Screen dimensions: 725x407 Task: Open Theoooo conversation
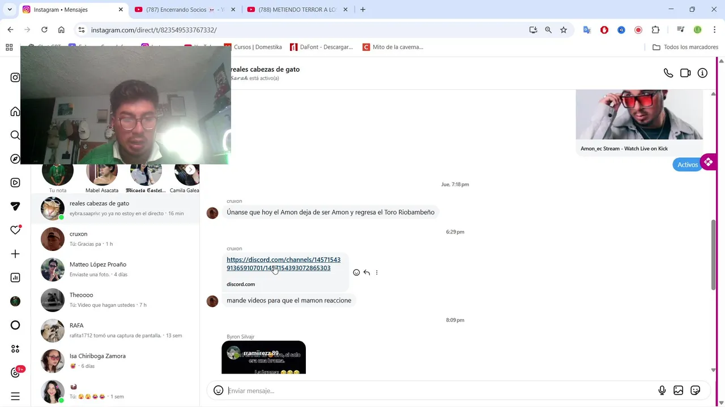[116, 300]
